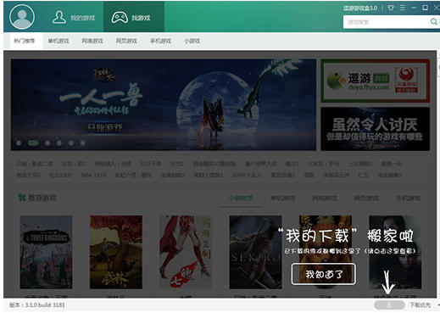Show the last banner carousel slide dot
Viewport: 440px width, 313px height.
[82, 143]
